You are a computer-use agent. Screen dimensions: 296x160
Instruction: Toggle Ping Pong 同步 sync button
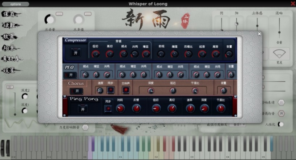tap(108, 109)
